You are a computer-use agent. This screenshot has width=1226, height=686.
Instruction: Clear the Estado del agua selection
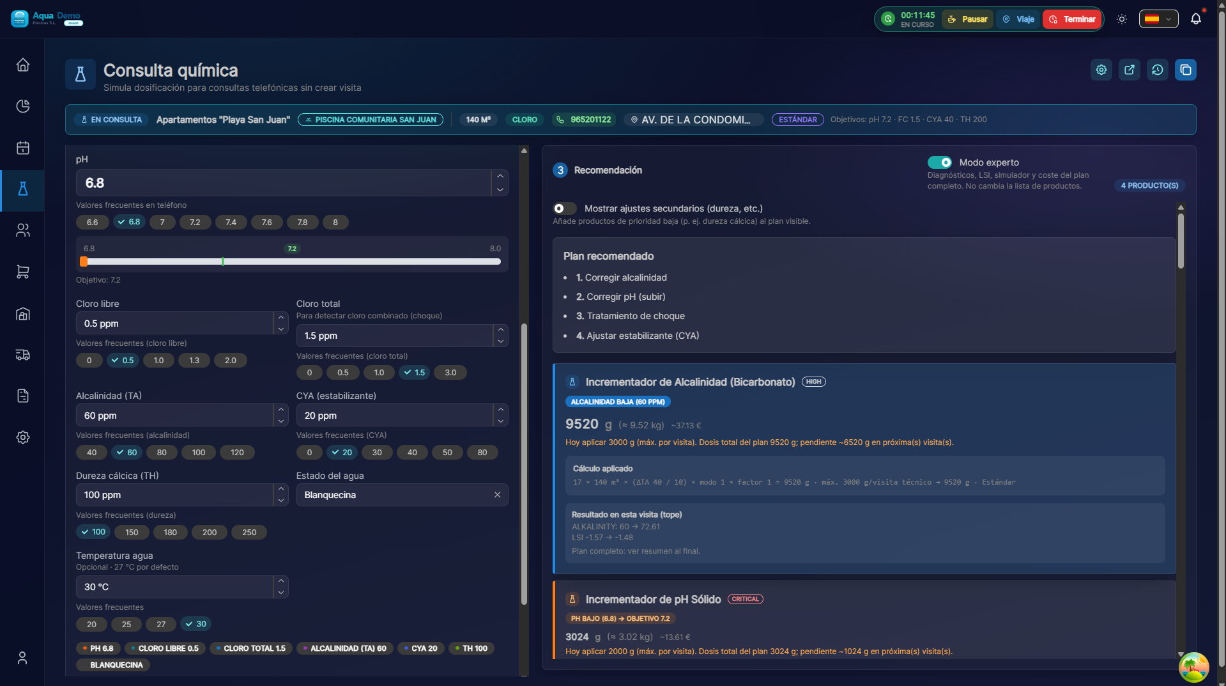pyautogui.click(x=498, y=495)
